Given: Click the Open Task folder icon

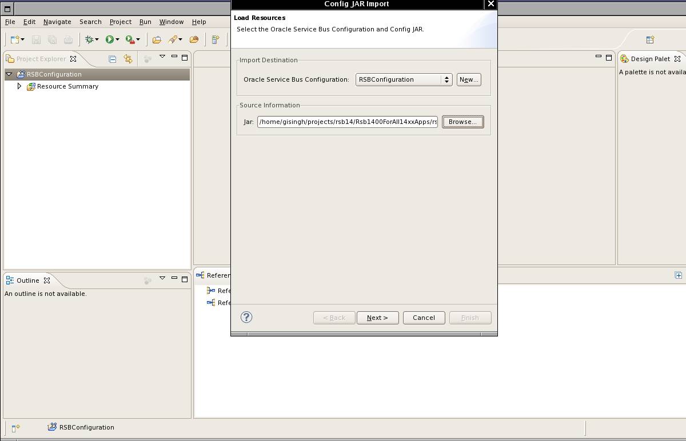Looking at the screenshot, I should click(x=194, y=39).
